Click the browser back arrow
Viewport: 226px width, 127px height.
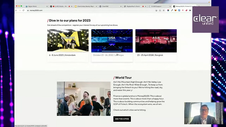(16, 10)
